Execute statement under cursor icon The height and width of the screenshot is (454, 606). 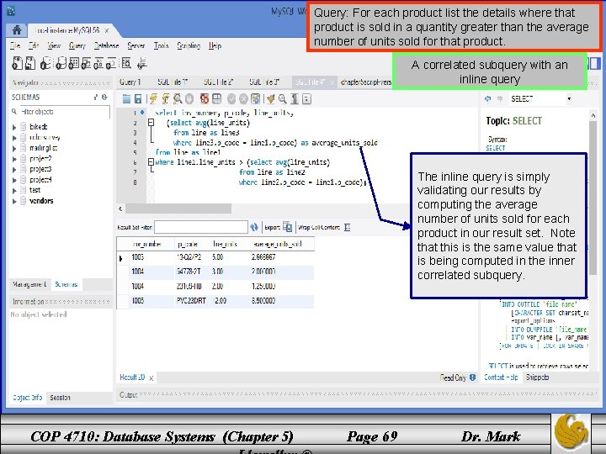[x=166, y=99]
